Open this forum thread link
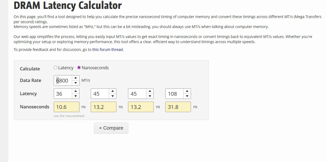The width and height of the screenshot is (326, 162). click(107, 50)
